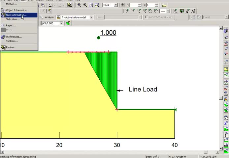The width and height of the screenshot is (229, 158).
Task: Click the Y grid spacing field
Action: pyautogui.click(x=150, y=5)
